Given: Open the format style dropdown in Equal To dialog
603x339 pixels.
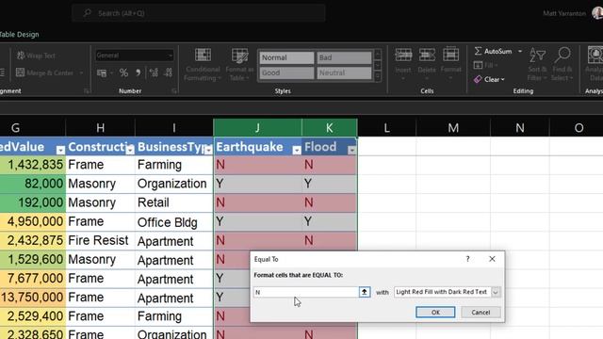Looking at the screenshot, I should pos(496,292).
